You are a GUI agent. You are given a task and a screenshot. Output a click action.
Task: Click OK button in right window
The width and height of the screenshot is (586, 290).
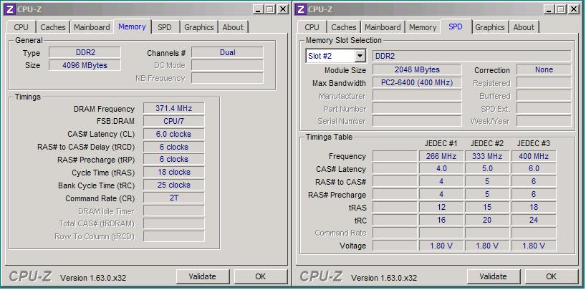pos(551,276)
